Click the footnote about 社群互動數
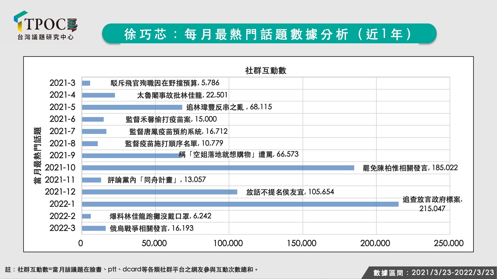 click(x=132, y=269)
